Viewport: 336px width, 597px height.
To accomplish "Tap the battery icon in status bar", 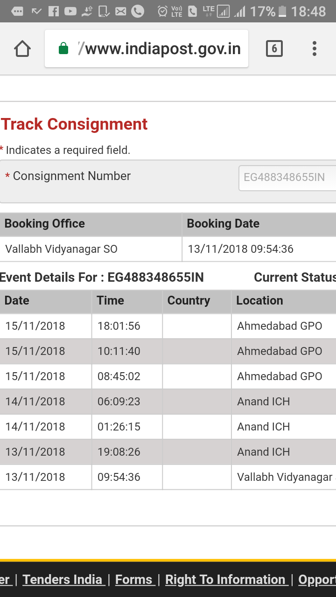I will click(x=282, y=11).
